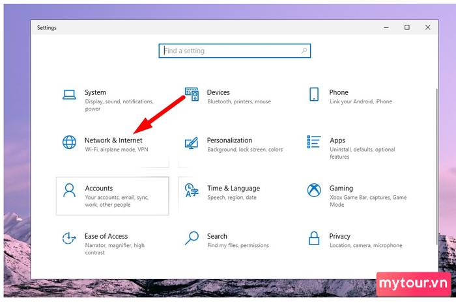Click the Search magnifier category icon

(192, 238)
